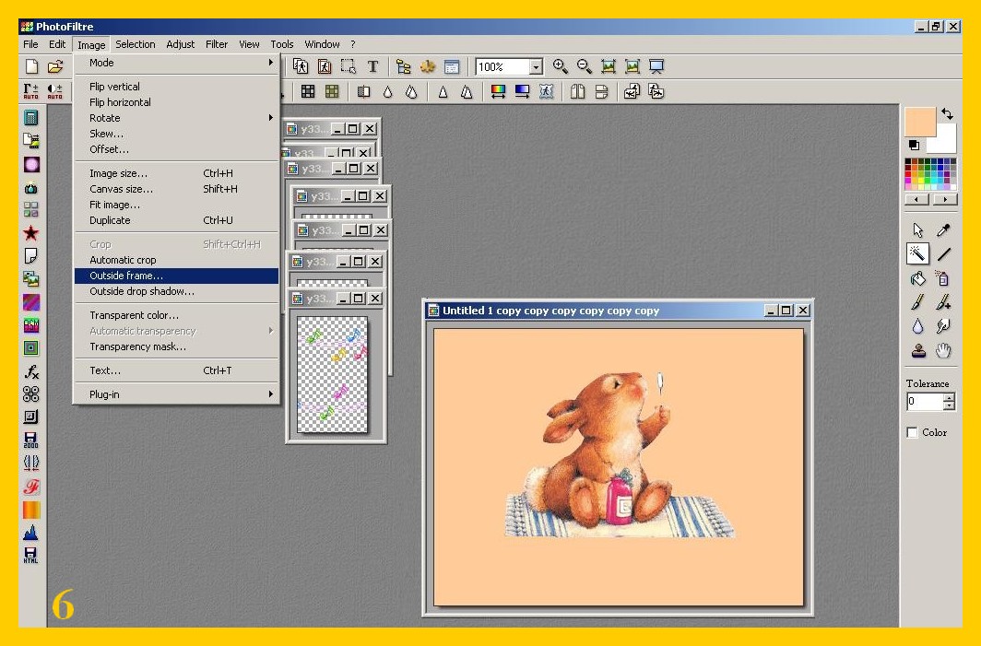Expand the Mode submenu
The width and height of the screenshot is (981, 646).
pyautogui.click(x=175, y=63)
